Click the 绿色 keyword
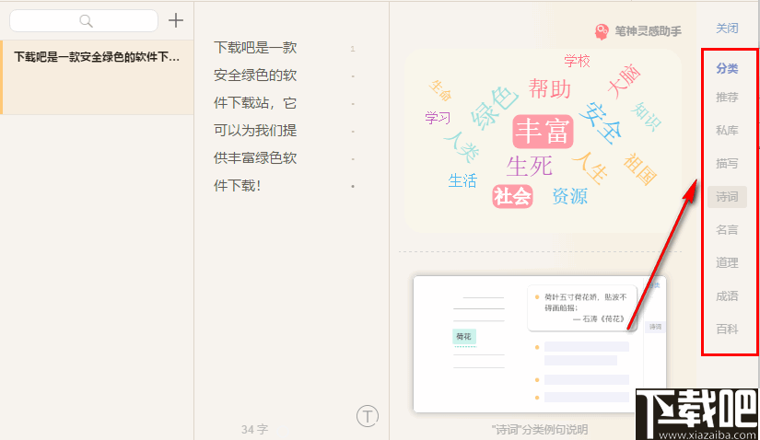The width and height of the screenshot is (760, 440). coord(494,108)
